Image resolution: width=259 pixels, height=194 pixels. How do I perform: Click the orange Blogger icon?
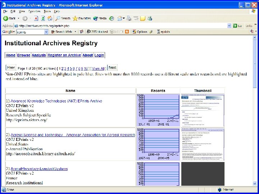coord(127,32)
